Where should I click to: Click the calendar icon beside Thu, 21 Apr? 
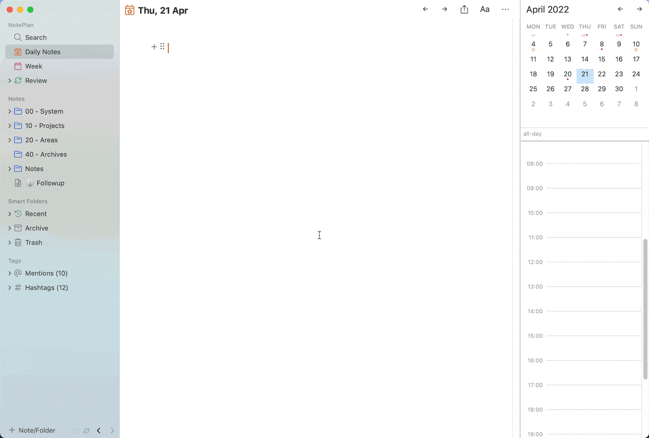tap(130, 10)
